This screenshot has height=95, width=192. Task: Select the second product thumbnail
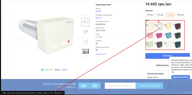click(x=85, y=32)
